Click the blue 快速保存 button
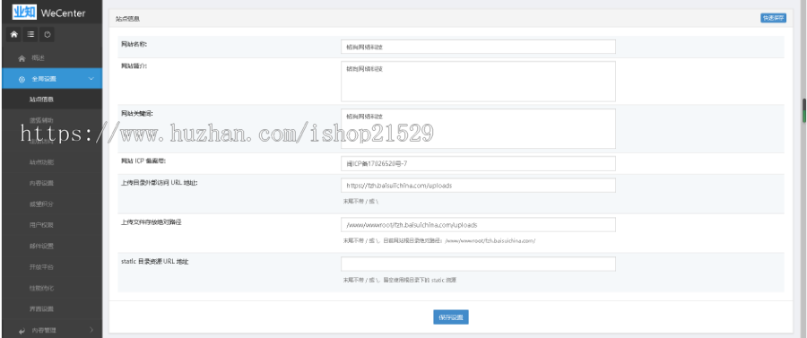The width and height of the screenshot is (807, 338). coord(773,18)
